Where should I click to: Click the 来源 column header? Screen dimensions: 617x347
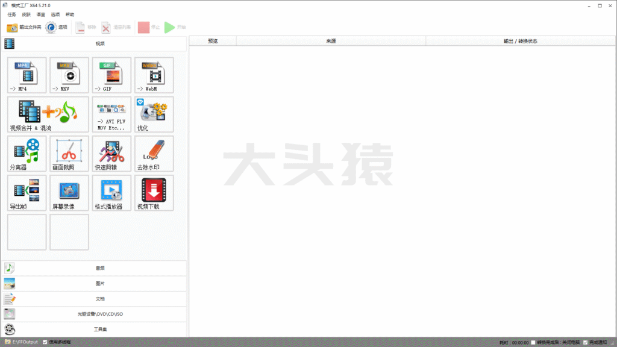[331, 42]
